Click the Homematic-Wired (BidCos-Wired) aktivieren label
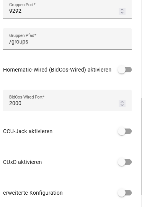 (57, 70)
